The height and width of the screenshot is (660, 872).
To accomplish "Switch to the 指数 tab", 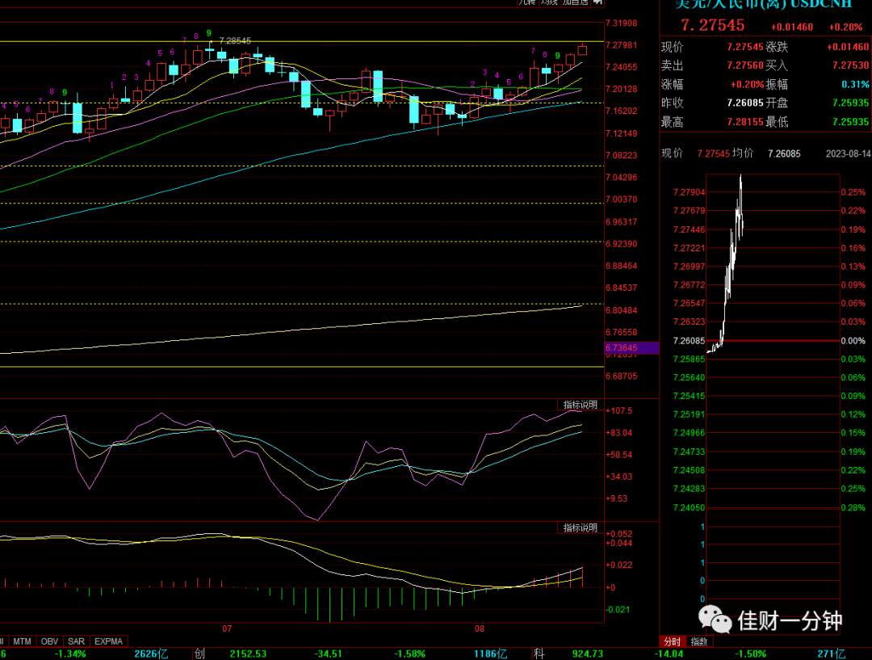I will [x=699, y=641].
